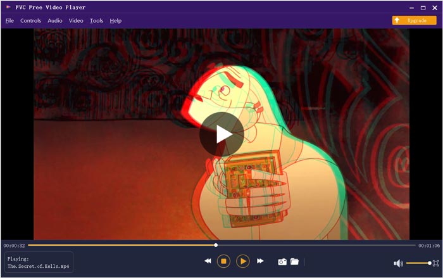This screenshot has height=278, width=443.
Task: Click the orange Upgrade button
Action: pos(414,20)
